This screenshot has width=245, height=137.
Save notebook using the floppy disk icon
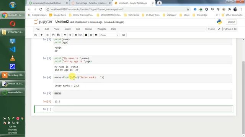pyautogui.click(x=36, y=35)
